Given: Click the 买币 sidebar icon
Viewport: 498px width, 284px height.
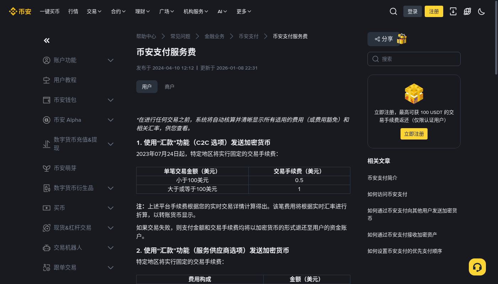Looking at the screenshot, I should 47,208.
